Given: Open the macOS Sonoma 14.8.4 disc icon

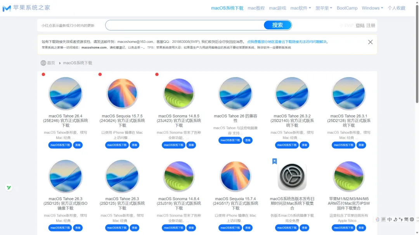Looking at the screenshot, I should tap(179, 176).
